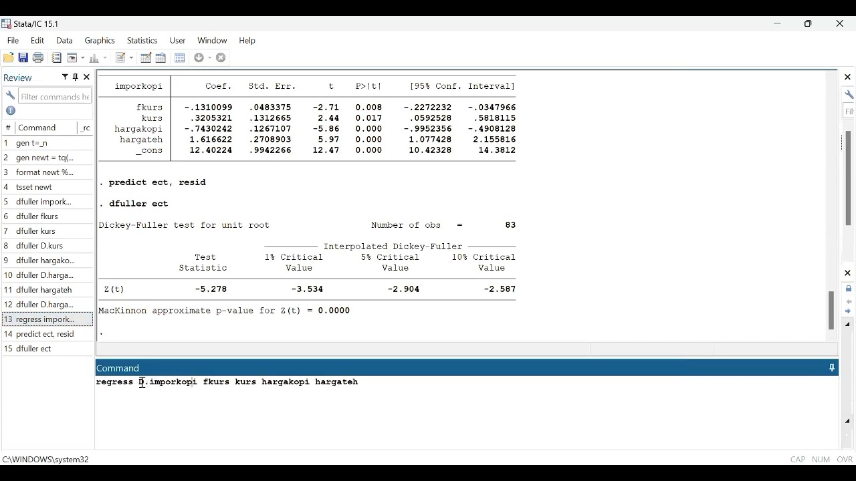
Task: Click the Open file toolbar icon
Action: 9,58
